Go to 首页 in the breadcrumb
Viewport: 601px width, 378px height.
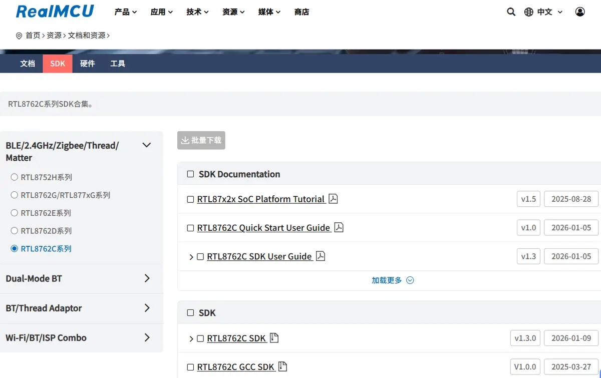click(x=33, y=36)
